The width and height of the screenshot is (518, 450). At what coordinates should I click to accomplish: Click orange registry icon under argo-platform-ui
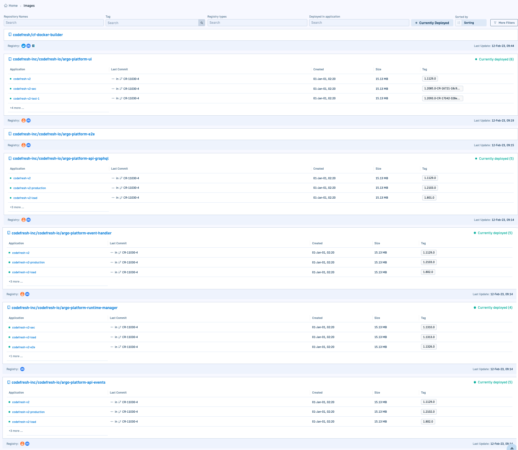(x=23, y=121)
